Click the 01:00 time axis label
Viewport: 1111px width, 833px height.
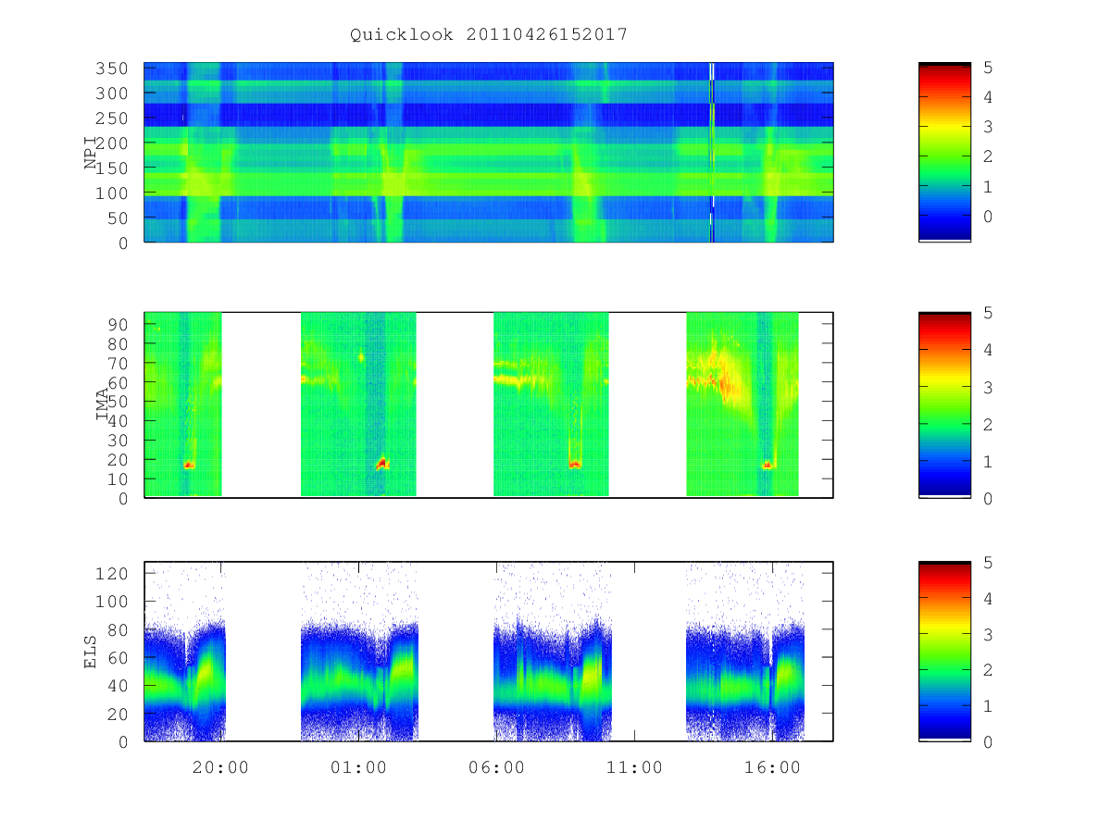(358, 767)
